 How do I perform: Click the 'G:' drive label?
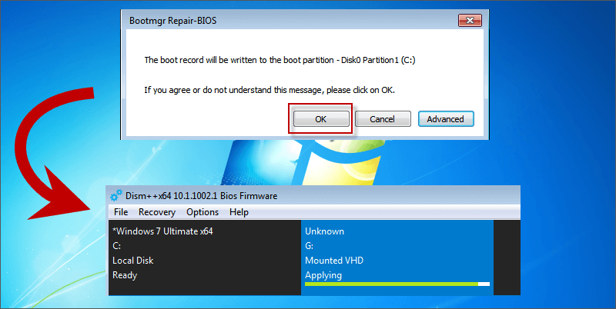310,246
